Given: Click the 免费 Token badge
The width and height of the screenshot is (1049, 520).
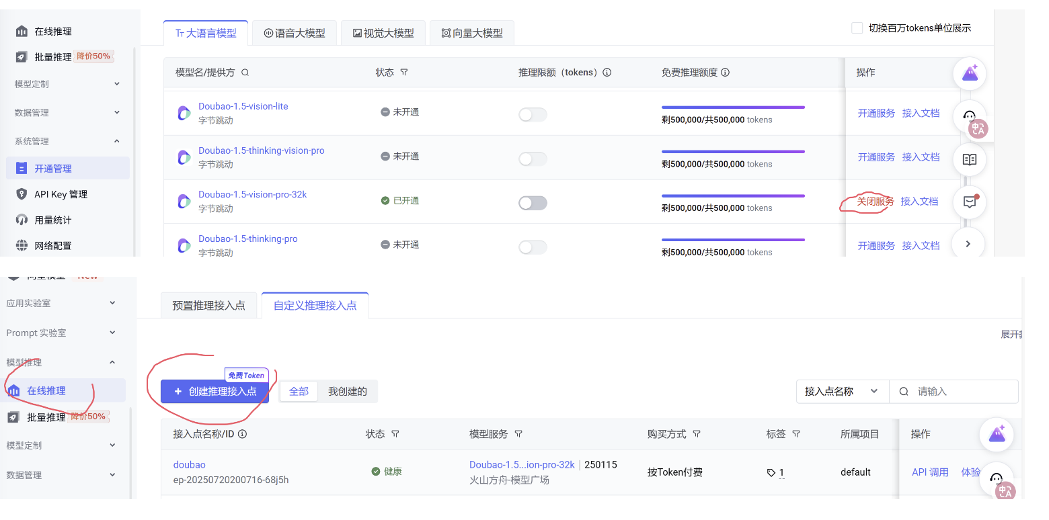Looking at the screenshot, I should click(x=246, y=376).
